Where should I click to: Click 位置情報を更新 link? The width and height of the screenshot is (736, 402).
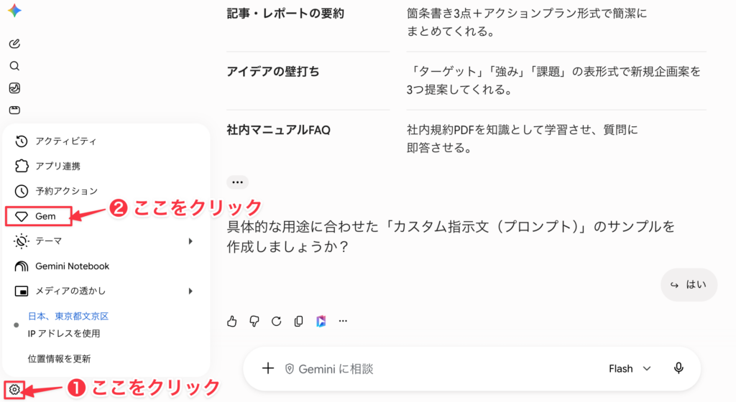pyautogui.click(x=59, y=359)
